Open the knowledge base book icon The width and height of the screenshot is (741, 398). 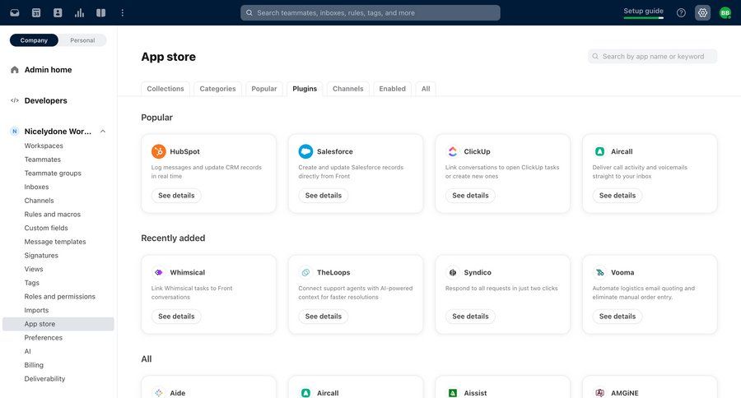click(100, 13)
